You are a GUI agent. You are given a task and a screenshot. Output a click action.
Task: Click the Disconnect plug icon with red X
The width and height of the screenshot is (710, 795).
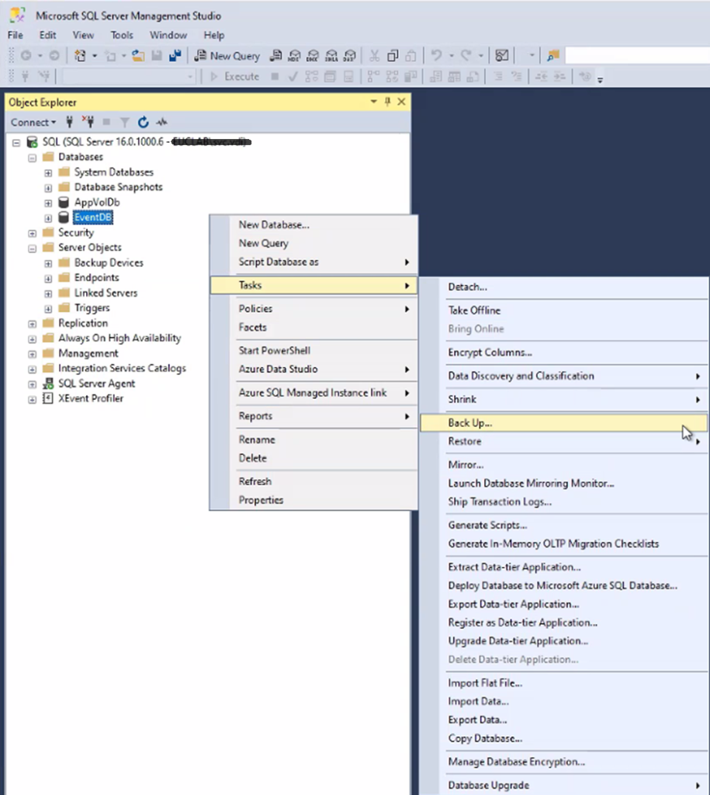[x=87, y=122]
